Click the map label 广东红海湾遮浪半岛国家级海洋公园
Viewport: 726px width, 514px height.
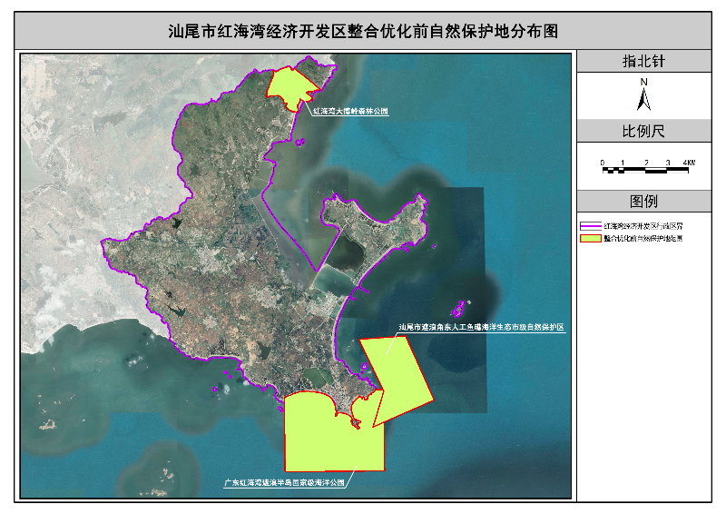click(284, 482)
